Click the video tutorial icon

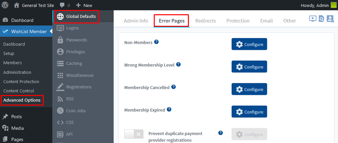point(312,19)
